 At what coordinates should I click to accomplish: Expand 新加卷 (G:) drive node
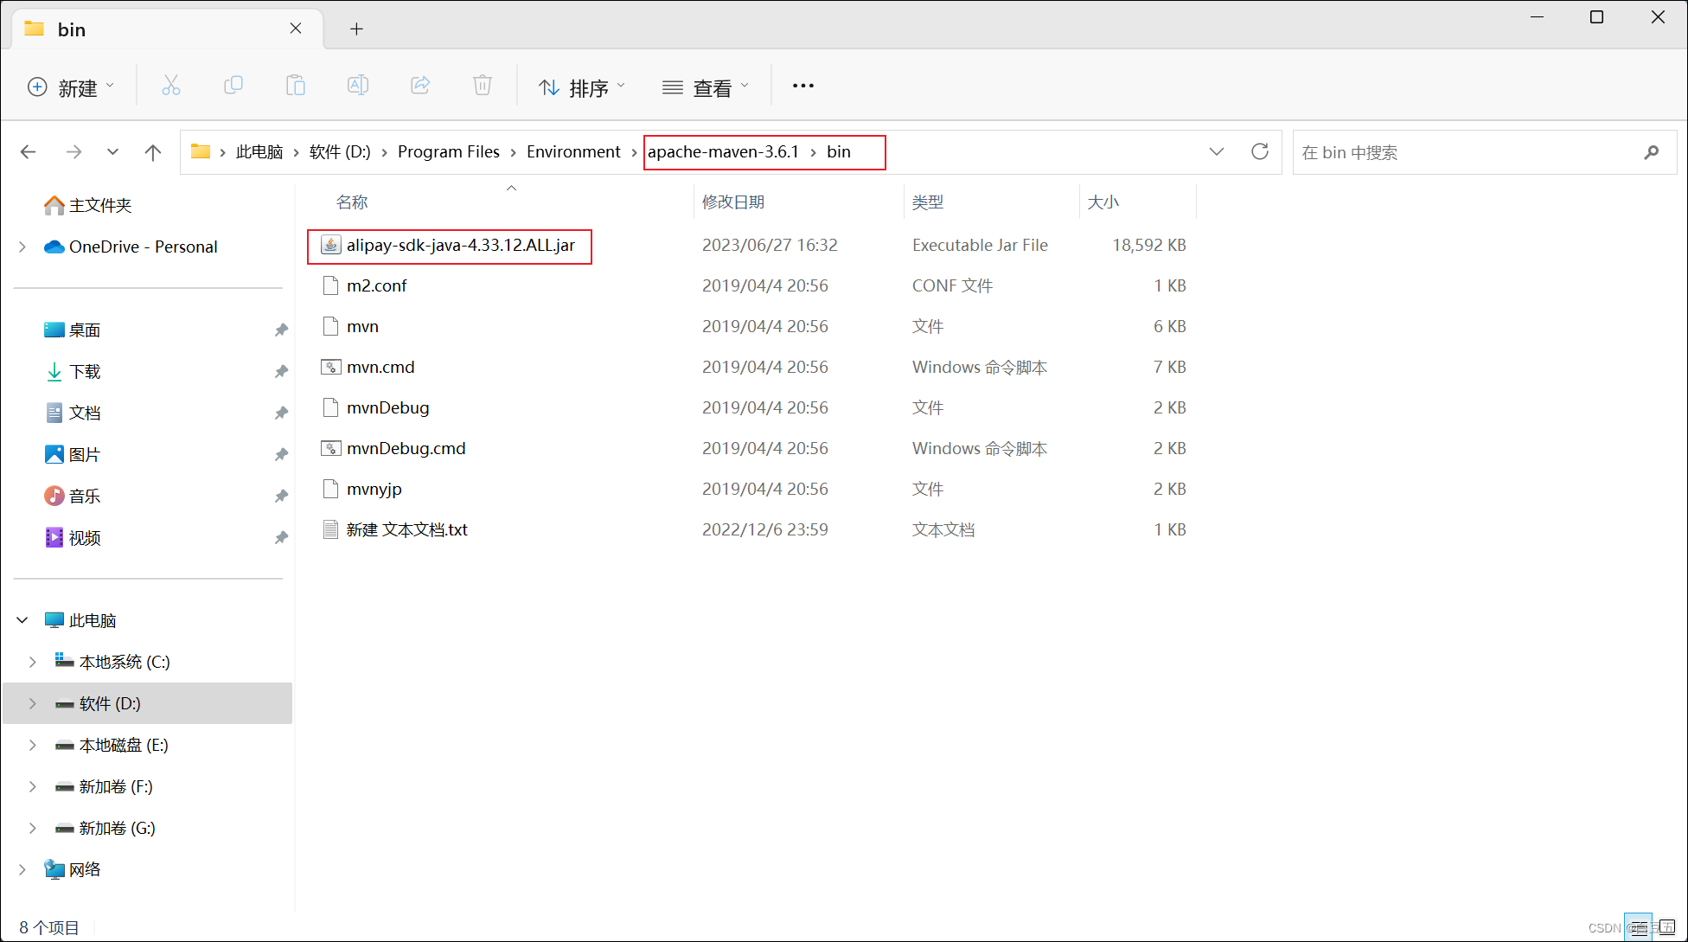point(32,828)
